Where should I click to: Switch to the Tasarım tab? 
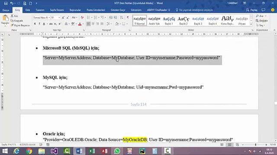click(40, 10)
